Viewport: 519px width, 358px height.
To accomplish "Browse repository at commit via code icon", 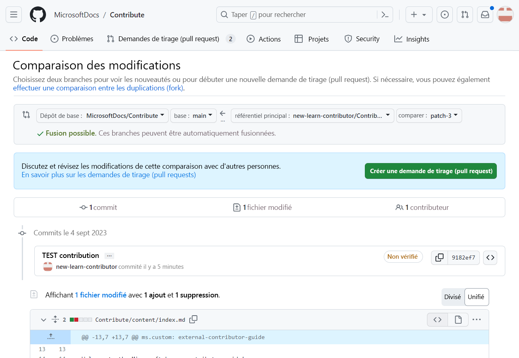I will [490, 258].
